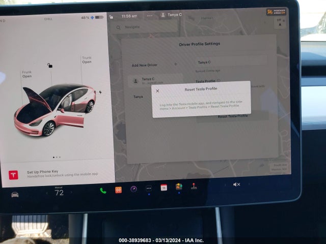
Task: Select the Tanya C profile entry
Action: point(155,80)
